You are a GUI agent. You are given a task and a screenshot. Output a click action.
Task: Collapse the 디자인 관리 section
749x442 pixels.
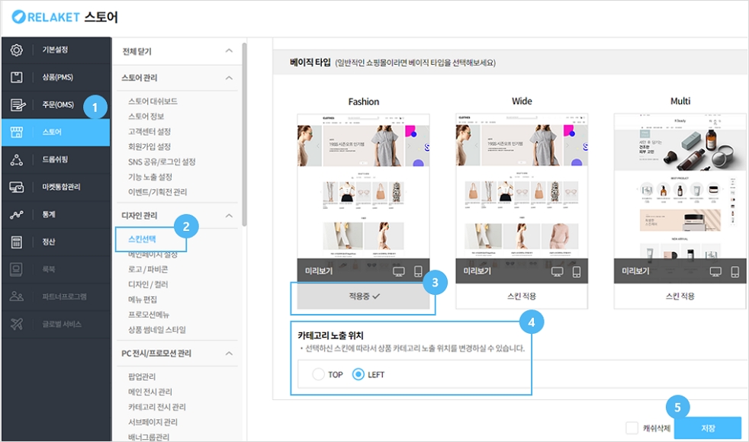coord(229,216)
